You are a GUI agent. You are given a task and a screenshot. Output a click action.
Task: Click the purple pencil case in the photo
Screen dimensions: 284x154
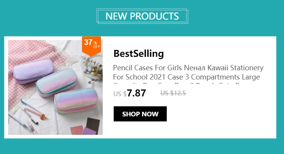(x=33, y=71)
